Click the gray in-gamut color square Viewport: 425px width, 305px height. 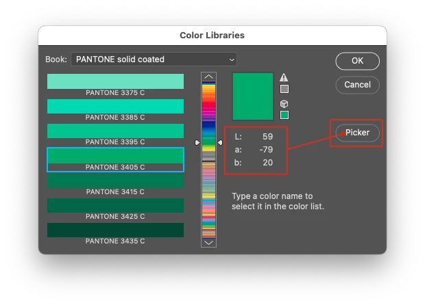click(284, 89)
